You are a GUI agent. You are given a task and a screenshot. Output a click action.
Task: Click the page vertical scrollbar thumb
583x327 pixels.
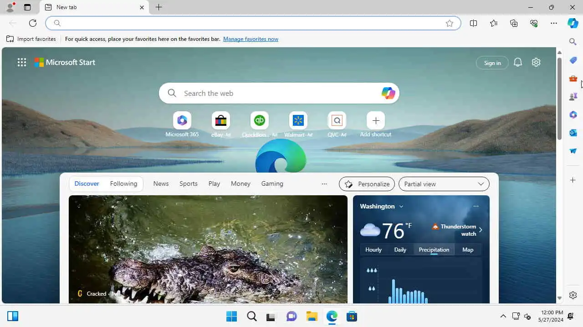pyautogui.click(x=559, y=98)
